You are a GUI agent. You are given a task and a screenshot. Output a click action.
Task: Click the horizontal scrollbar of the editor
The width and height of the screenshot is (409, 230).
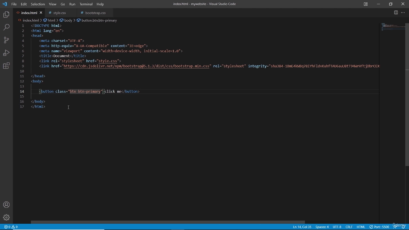(167, 222)
